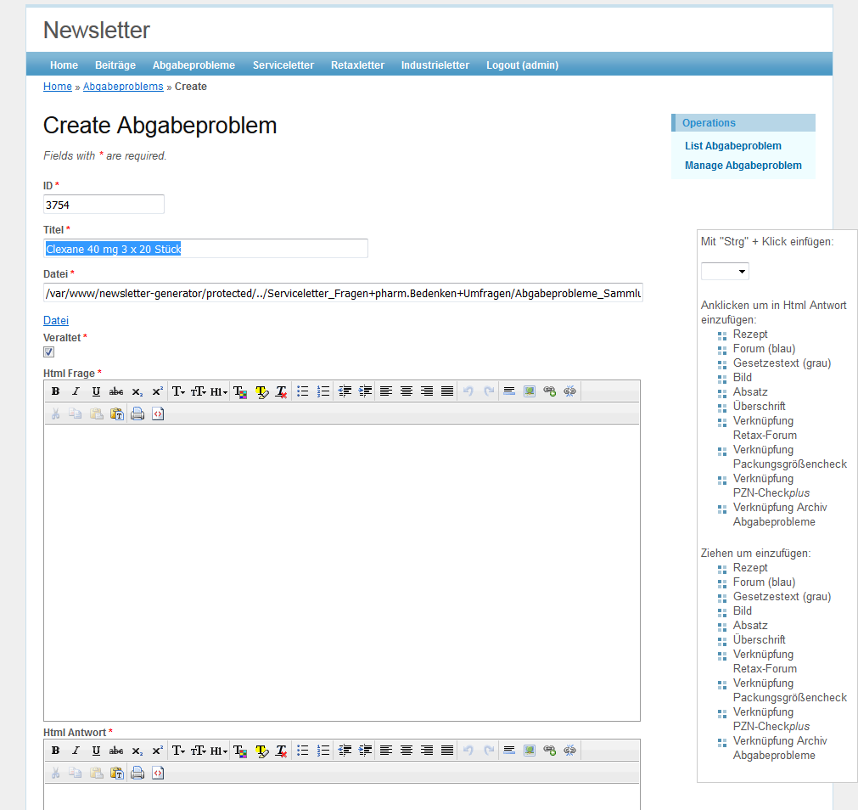Image resolution: width=858 pixels, height=810 pixels.
Task: Insert numbered list in Html Frage editor
Action: click(323, 391)
